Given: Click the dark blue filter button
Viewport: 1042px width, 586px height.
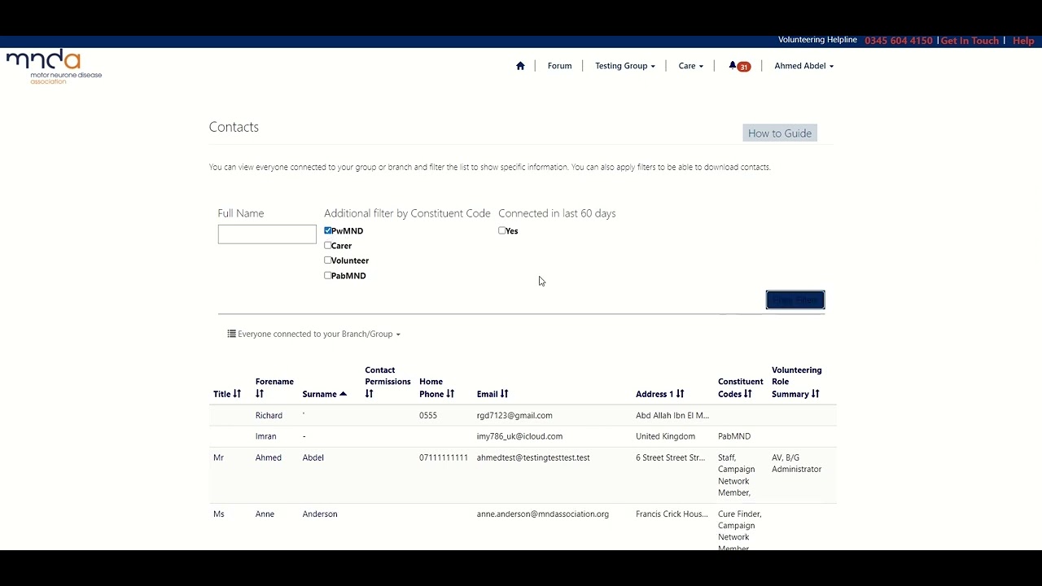Looking at the screenshot, I should coord(795,300).
